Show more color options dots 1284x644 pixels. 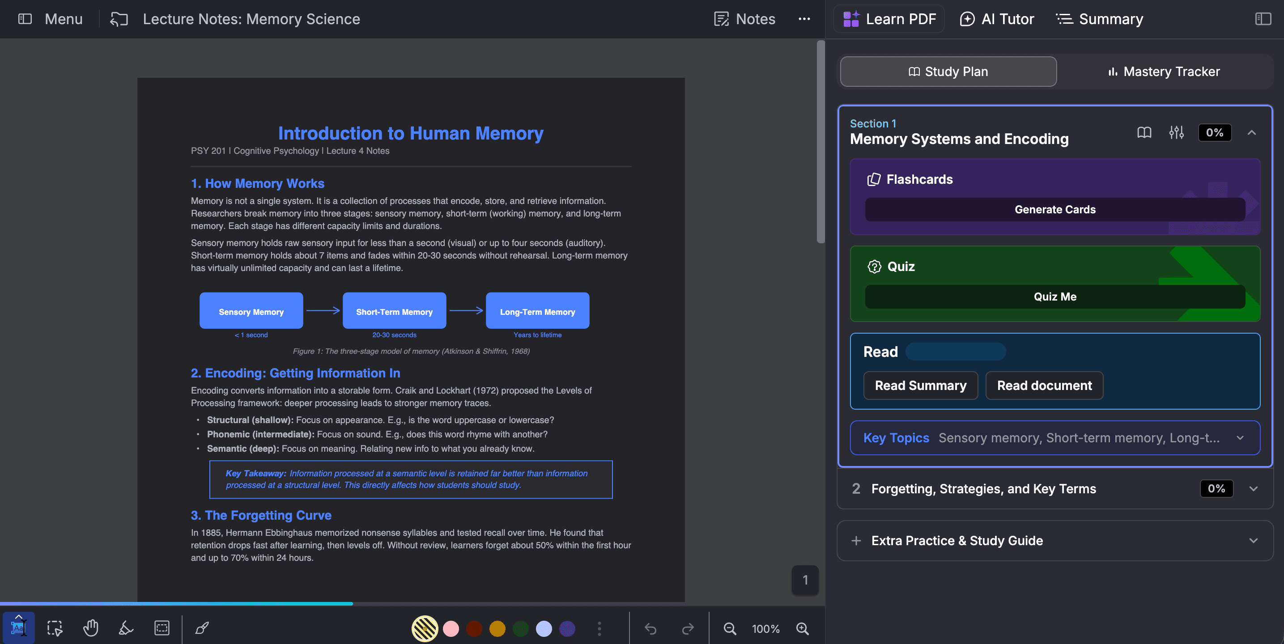pos(599,628)
